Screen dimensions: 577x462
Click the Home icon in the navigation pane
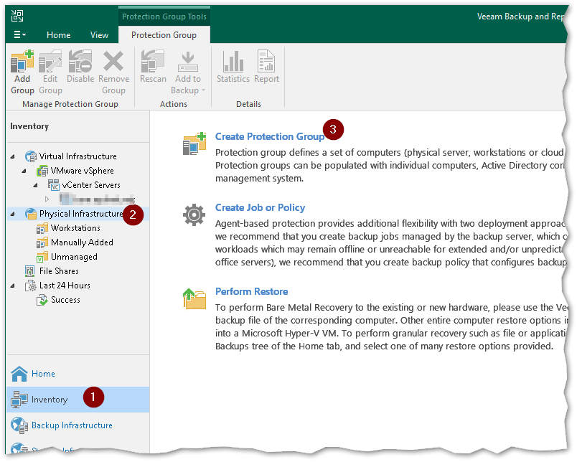coord(19,374)
